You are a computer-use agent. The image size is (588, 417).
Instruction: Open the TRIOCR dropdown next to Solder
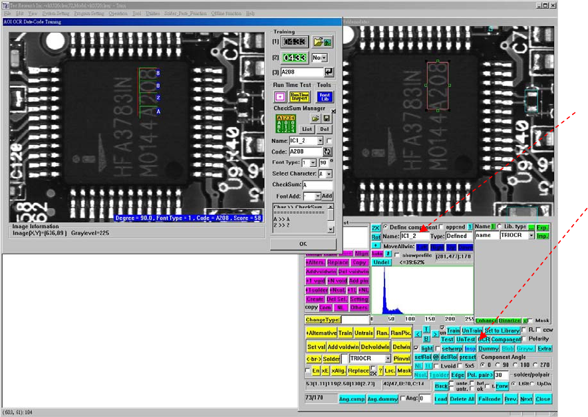(x=388, y=358)
